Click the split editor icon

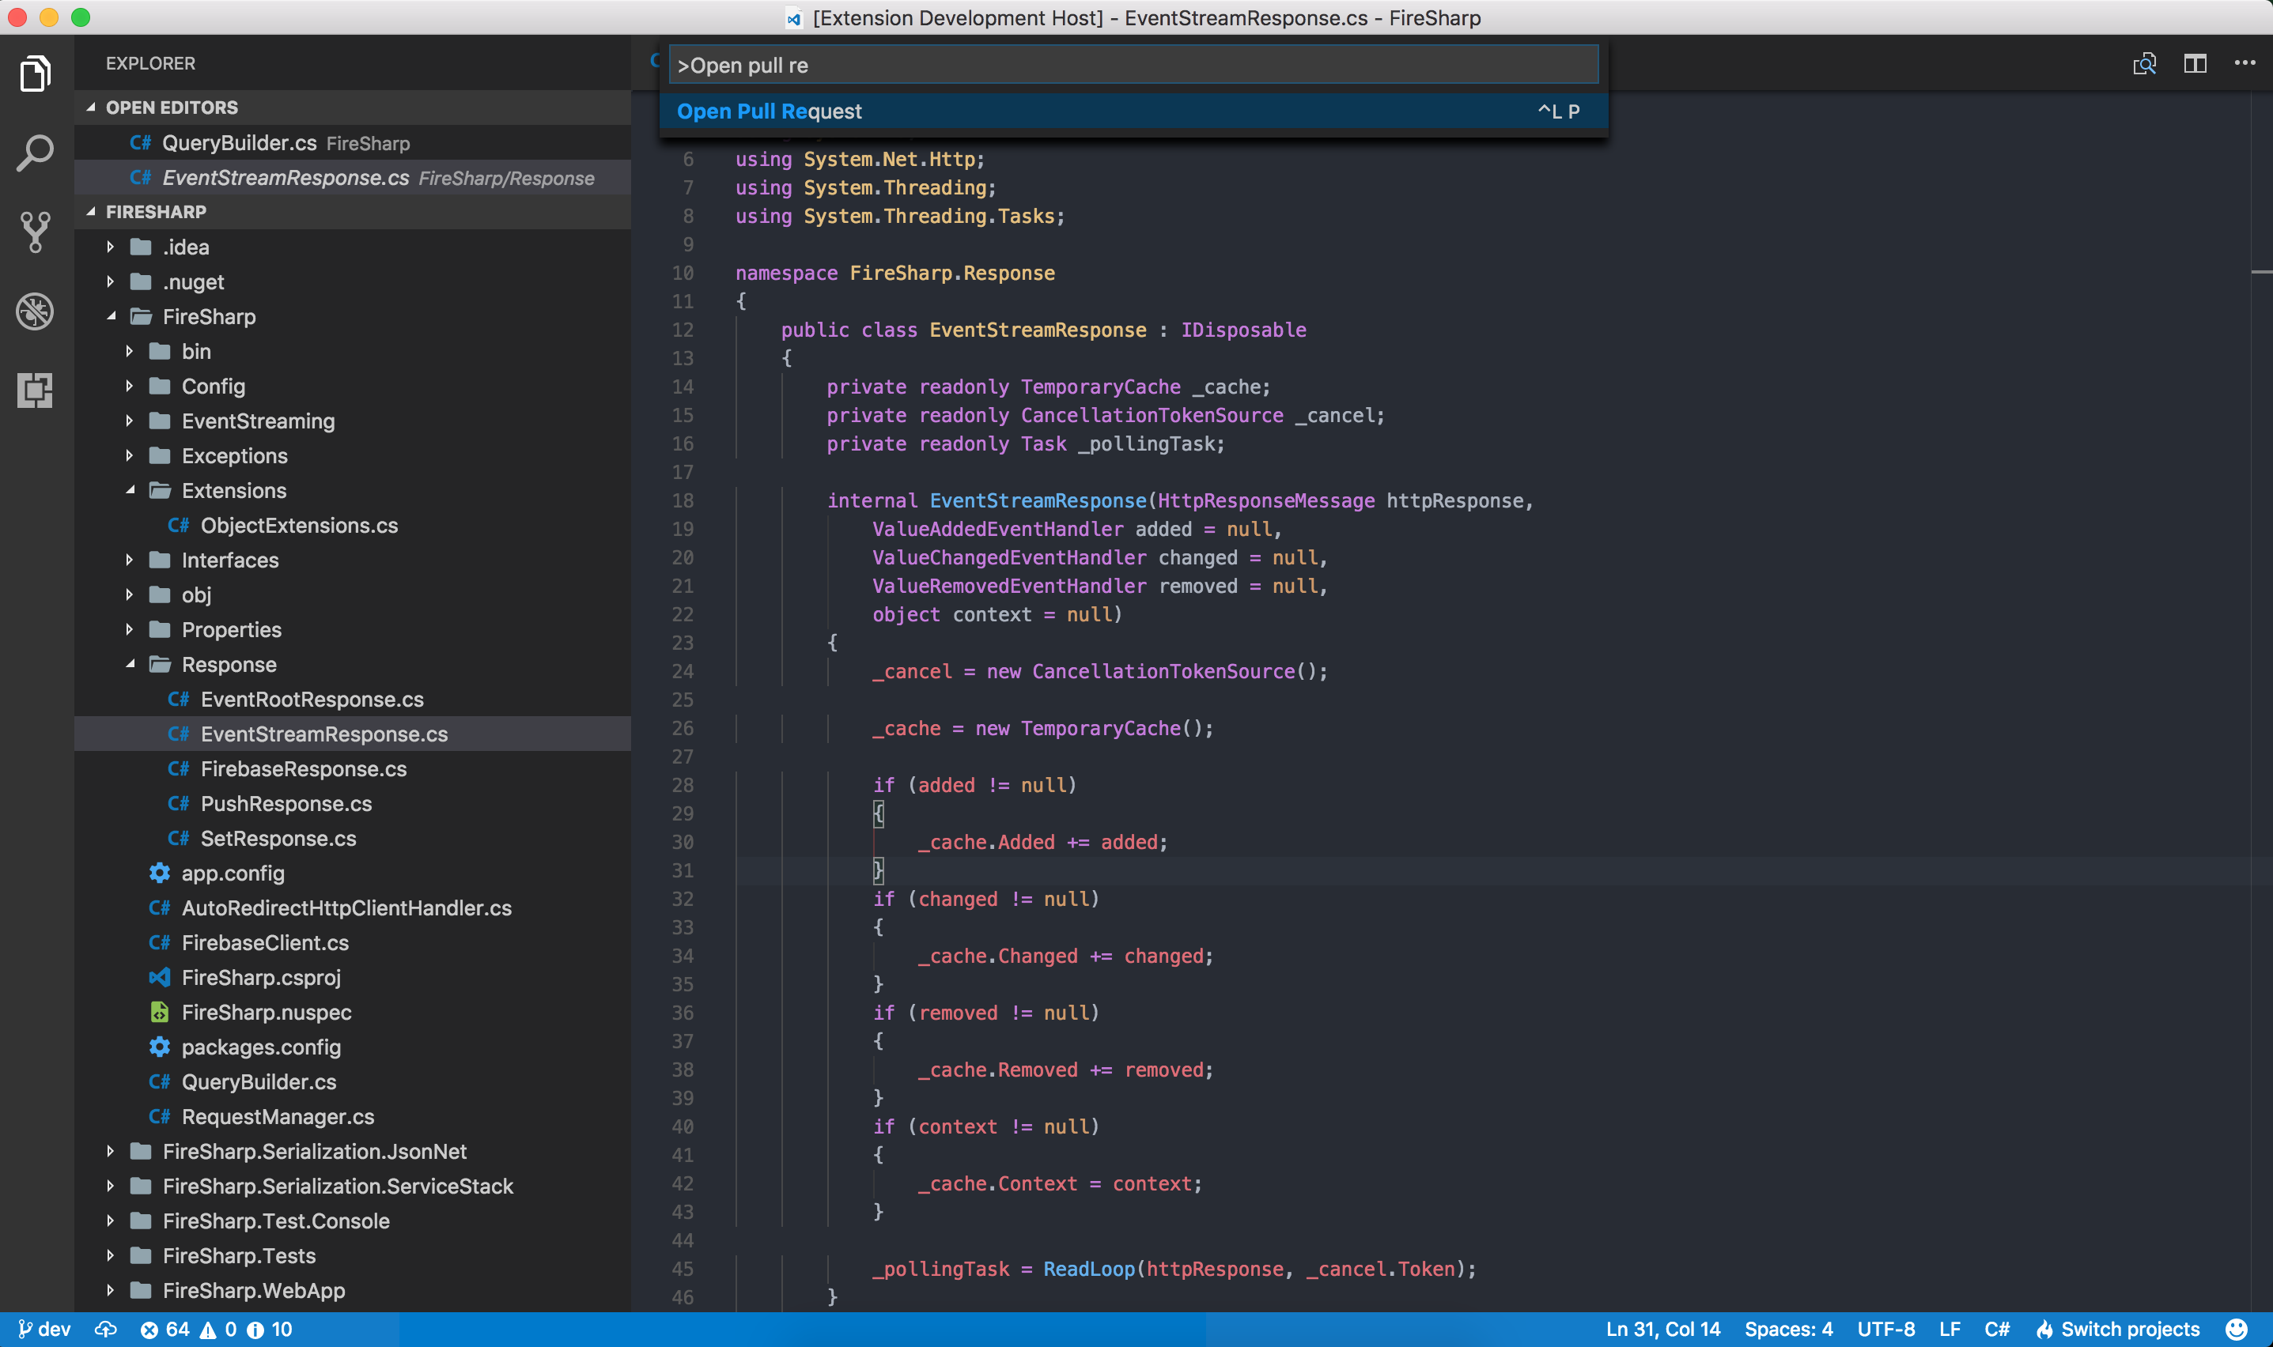pyautogui.click(x=2194, y=63)
